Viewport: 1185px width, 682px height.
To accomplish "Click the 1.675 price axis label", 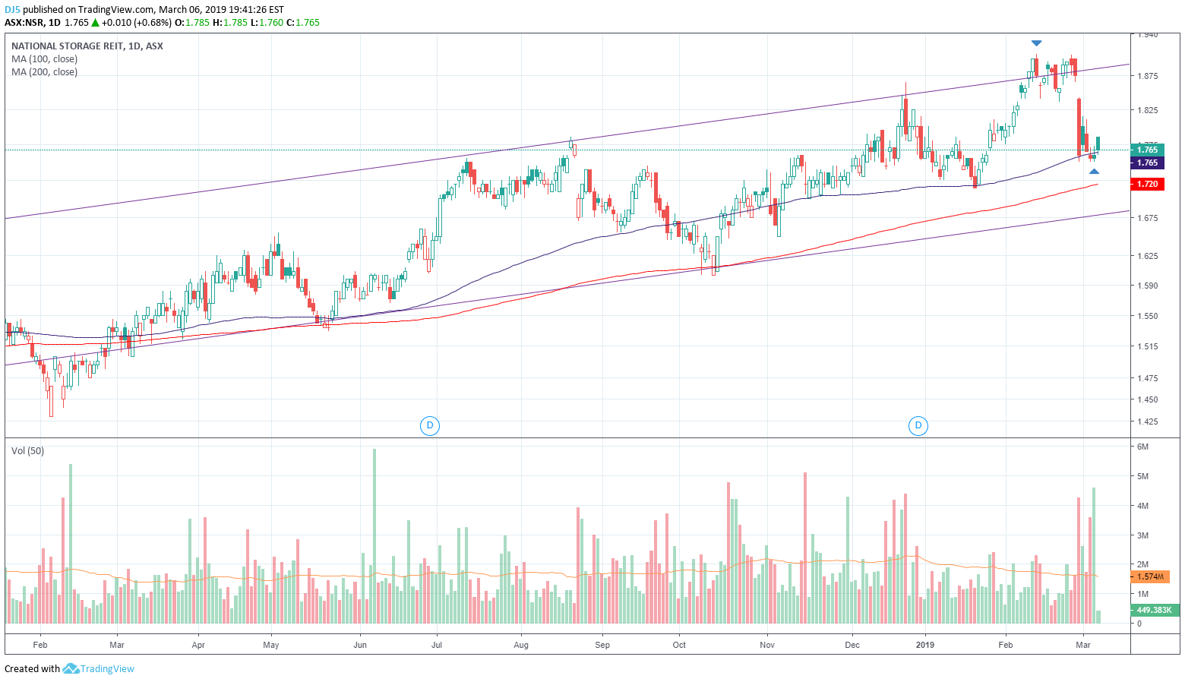I will pyautogui.click(x=1147, y=218).
